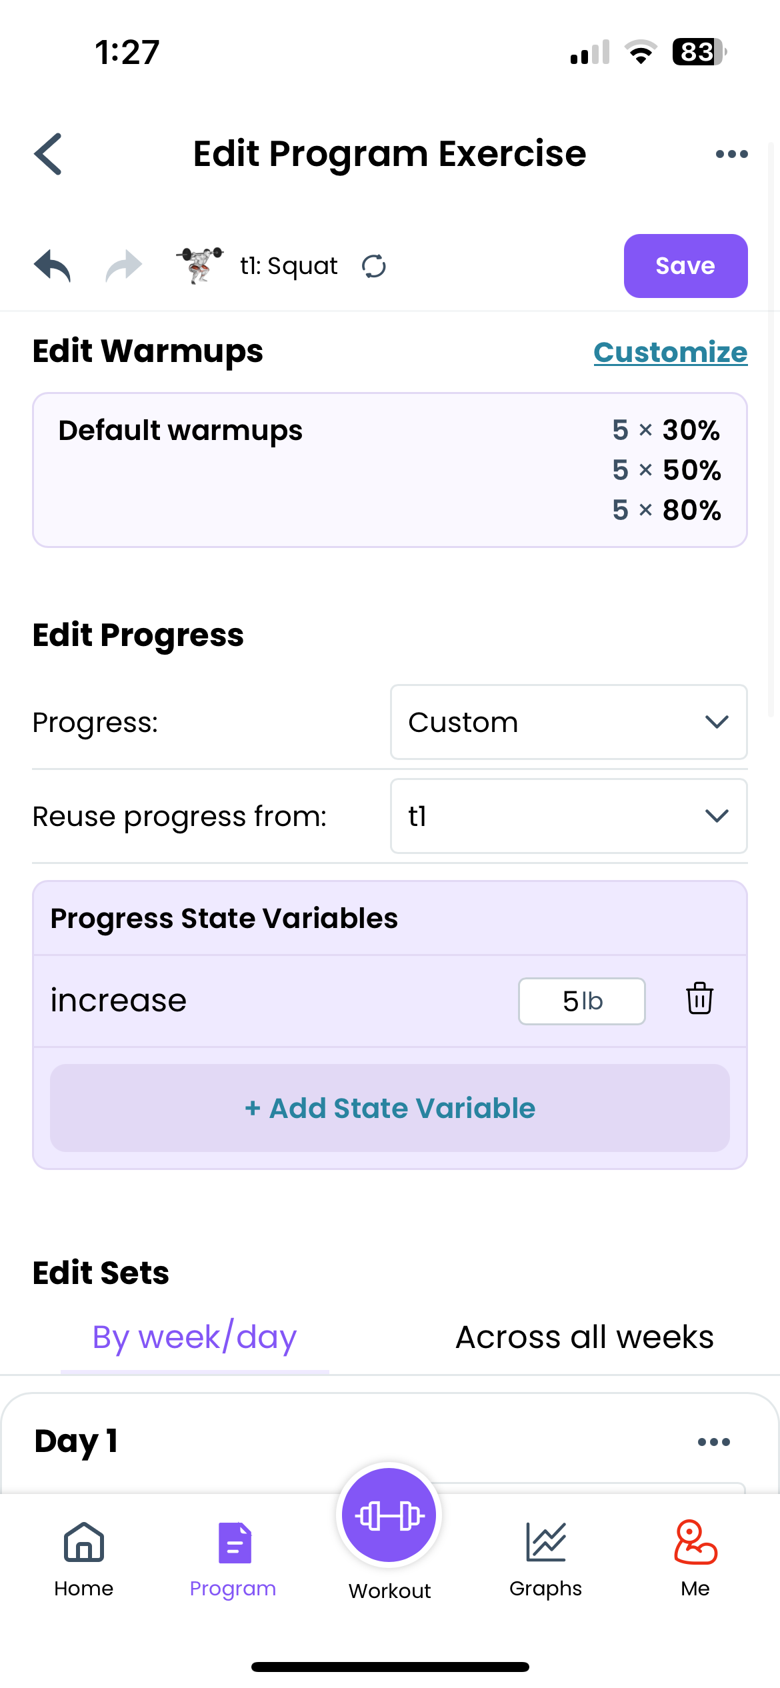This screenshot has height=1688, width=780.
Task: Open the Progress dropdown showing Custom
Action: click(x=568, y=722)
